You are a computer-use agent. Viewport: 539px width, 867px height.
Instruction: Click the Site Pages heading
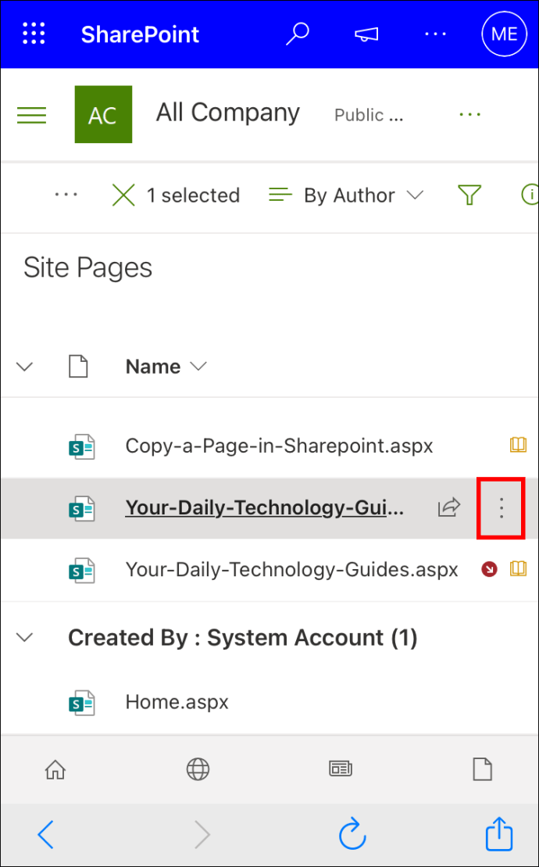click(x=87, y=269)
